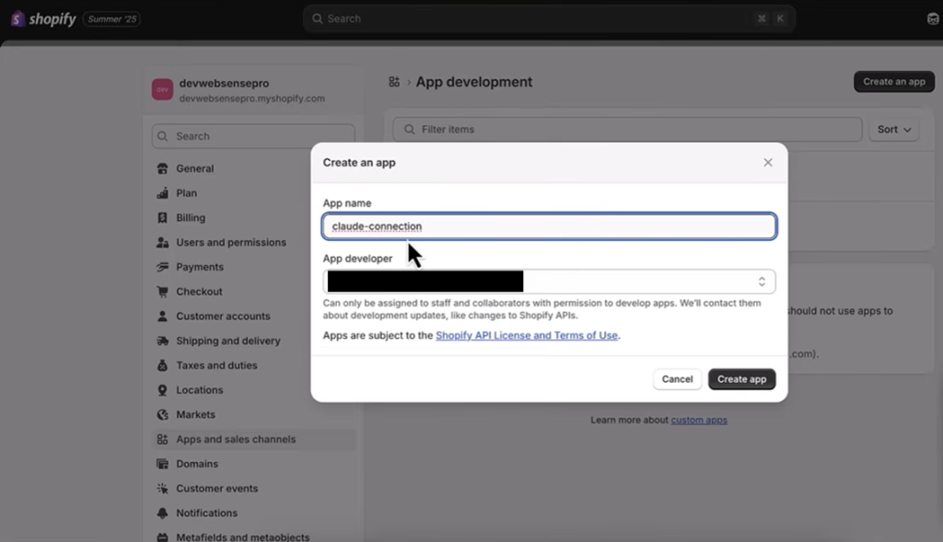
Task: Select Apps and sales channels
Action: point(253,440)
